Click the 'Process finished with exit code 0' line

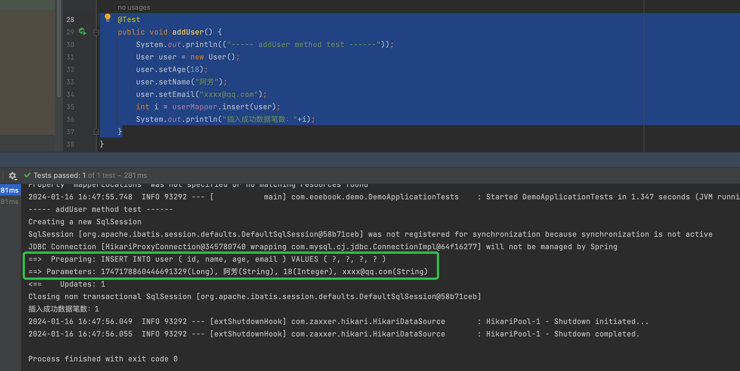(x=103, y=359)
